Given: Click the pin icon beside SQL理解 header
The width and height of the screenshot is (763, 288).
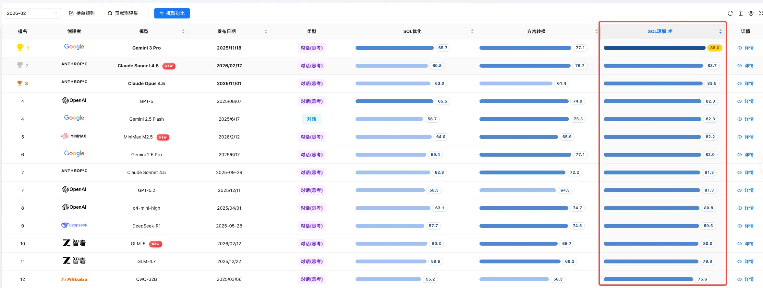Looking at the screenshot, I should (670, 31).
